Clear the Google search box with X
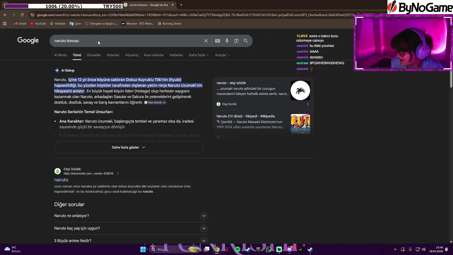The height and width of the screenshot is (255, 453). tap(206, 41)
